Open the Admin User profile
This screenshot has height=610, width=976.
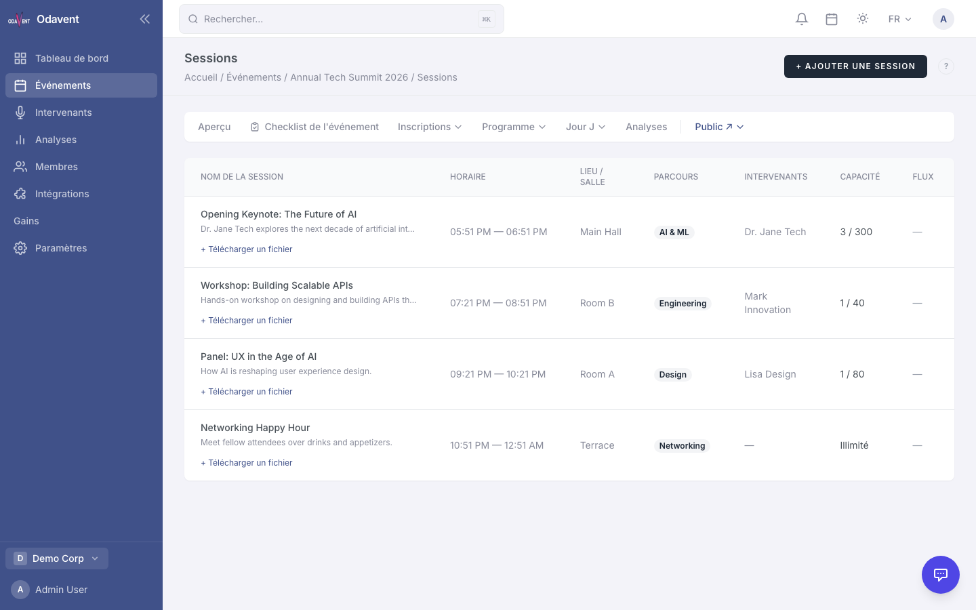(x=49, y=590)
